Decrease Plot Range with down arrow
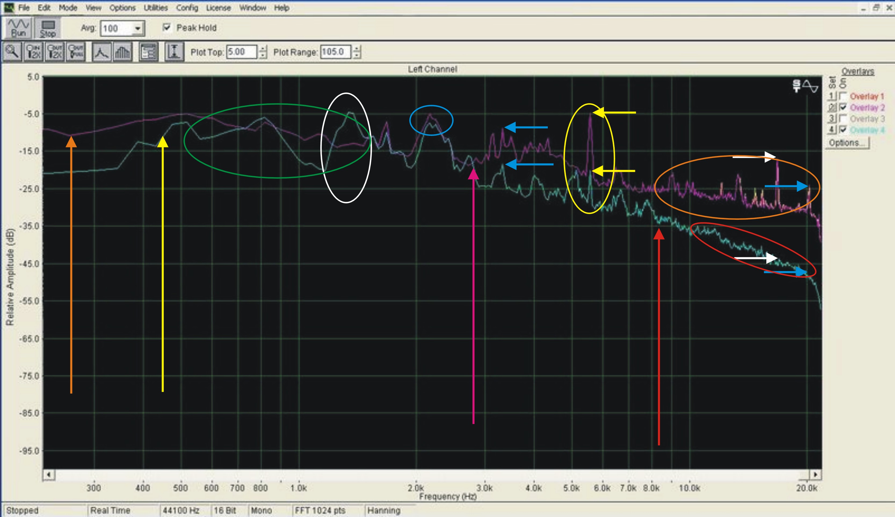 pos(357,55)
